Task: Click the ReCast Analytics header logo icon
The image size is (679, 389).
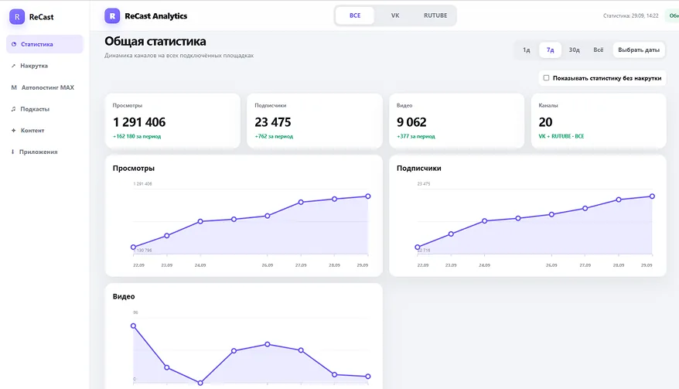Action: 112,16
